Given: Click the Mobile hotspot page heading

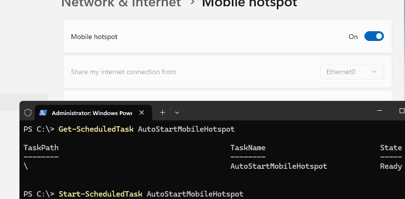Looking at the screenshot, I should pos(249,3).
